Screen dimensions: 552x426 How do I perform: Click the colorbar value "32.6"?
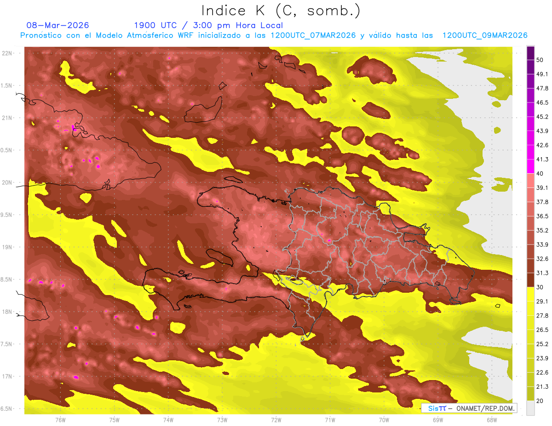pyautogui.click(x=542, y=259)
